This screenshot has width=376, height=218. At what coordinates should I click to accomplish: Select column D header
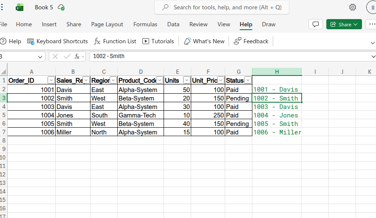click(x=141, y=72)
